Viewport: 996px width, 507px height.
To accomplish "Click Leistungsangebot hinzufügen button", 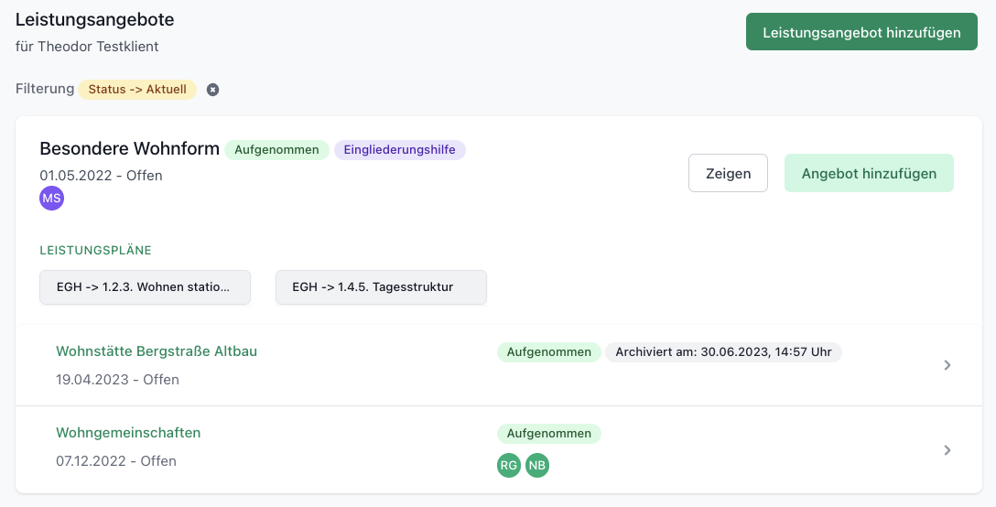I will point(861,32).
